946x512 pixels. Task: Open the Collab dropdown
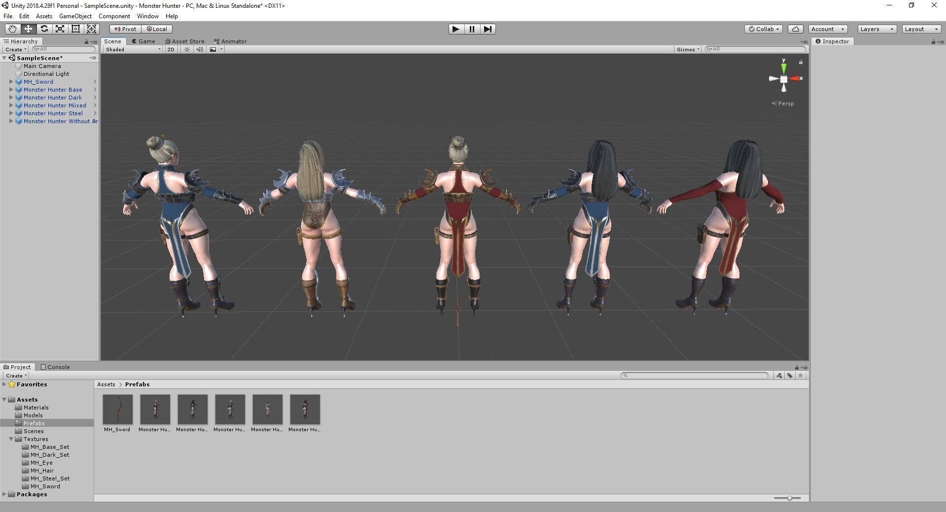click(x=764, y=29)
